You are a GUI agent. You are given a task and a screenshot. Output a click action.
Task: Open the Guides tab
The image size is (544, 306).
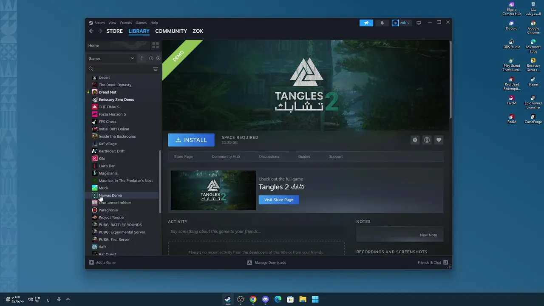(304, 156)
